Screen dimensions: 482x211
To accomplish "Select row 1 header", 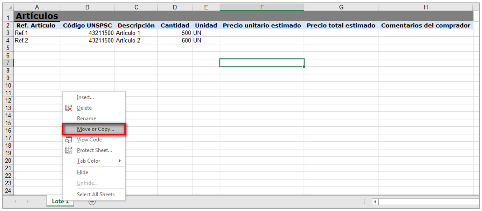I will pyautogui.click(x=8, y=16).
